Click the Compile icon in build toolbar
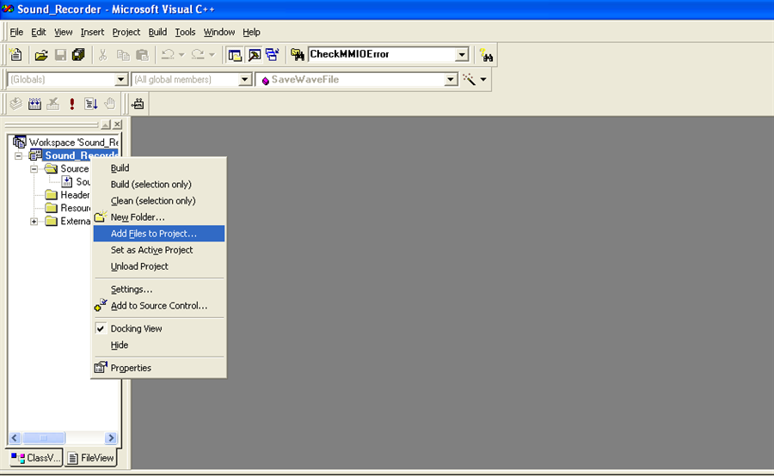The height and width of the screenshot is (476, 774). pyautogui.click(x=15, y=104)
